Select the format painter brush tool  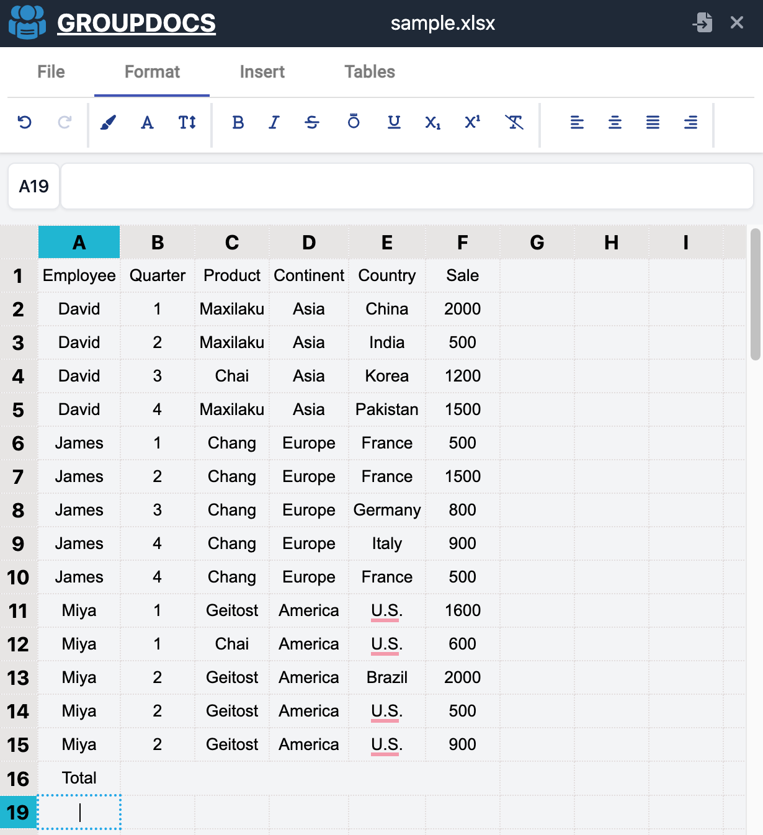click(107, 123)
